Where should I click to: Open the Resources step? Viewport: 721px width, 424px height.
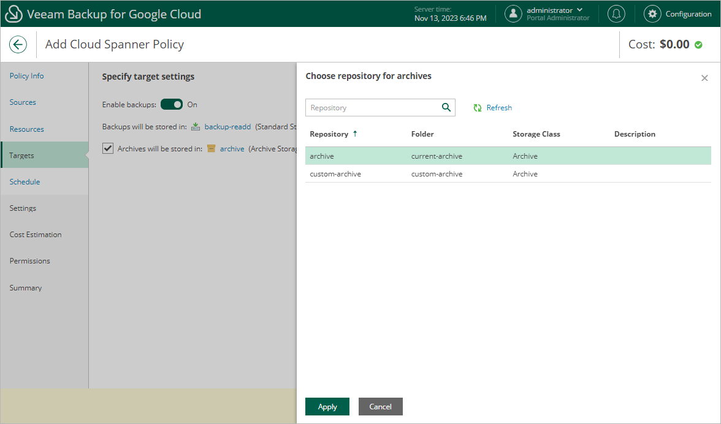tap(27, 129)
